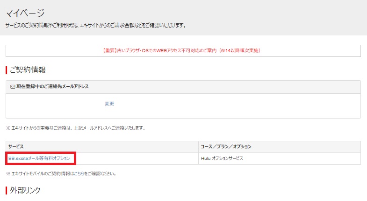Select the ご契約情報 section heading
This screenshot has width=367, height=201.
click(28, 70)
